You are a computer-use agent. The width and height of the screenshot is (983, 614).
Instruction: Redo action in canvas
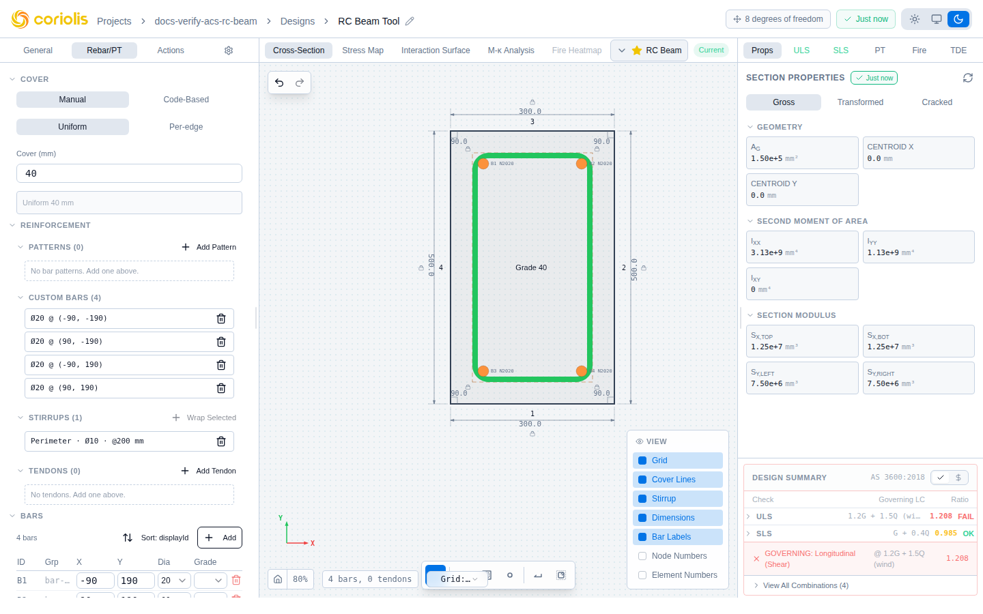[299, 83]
